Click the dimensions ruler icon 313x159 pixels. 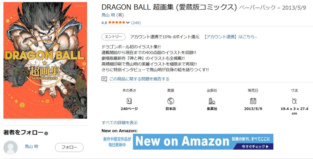(294, 101)
